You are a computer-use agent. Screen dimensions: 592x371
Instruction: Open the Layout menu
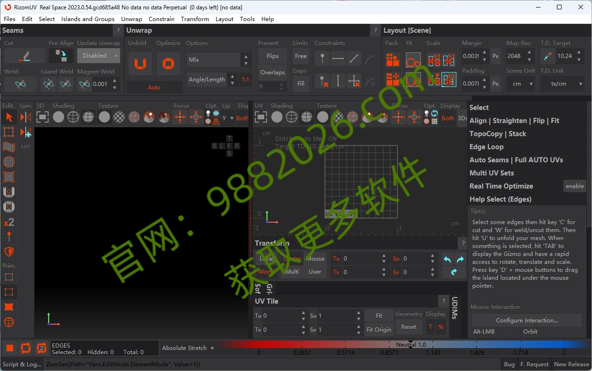point(224,19)
